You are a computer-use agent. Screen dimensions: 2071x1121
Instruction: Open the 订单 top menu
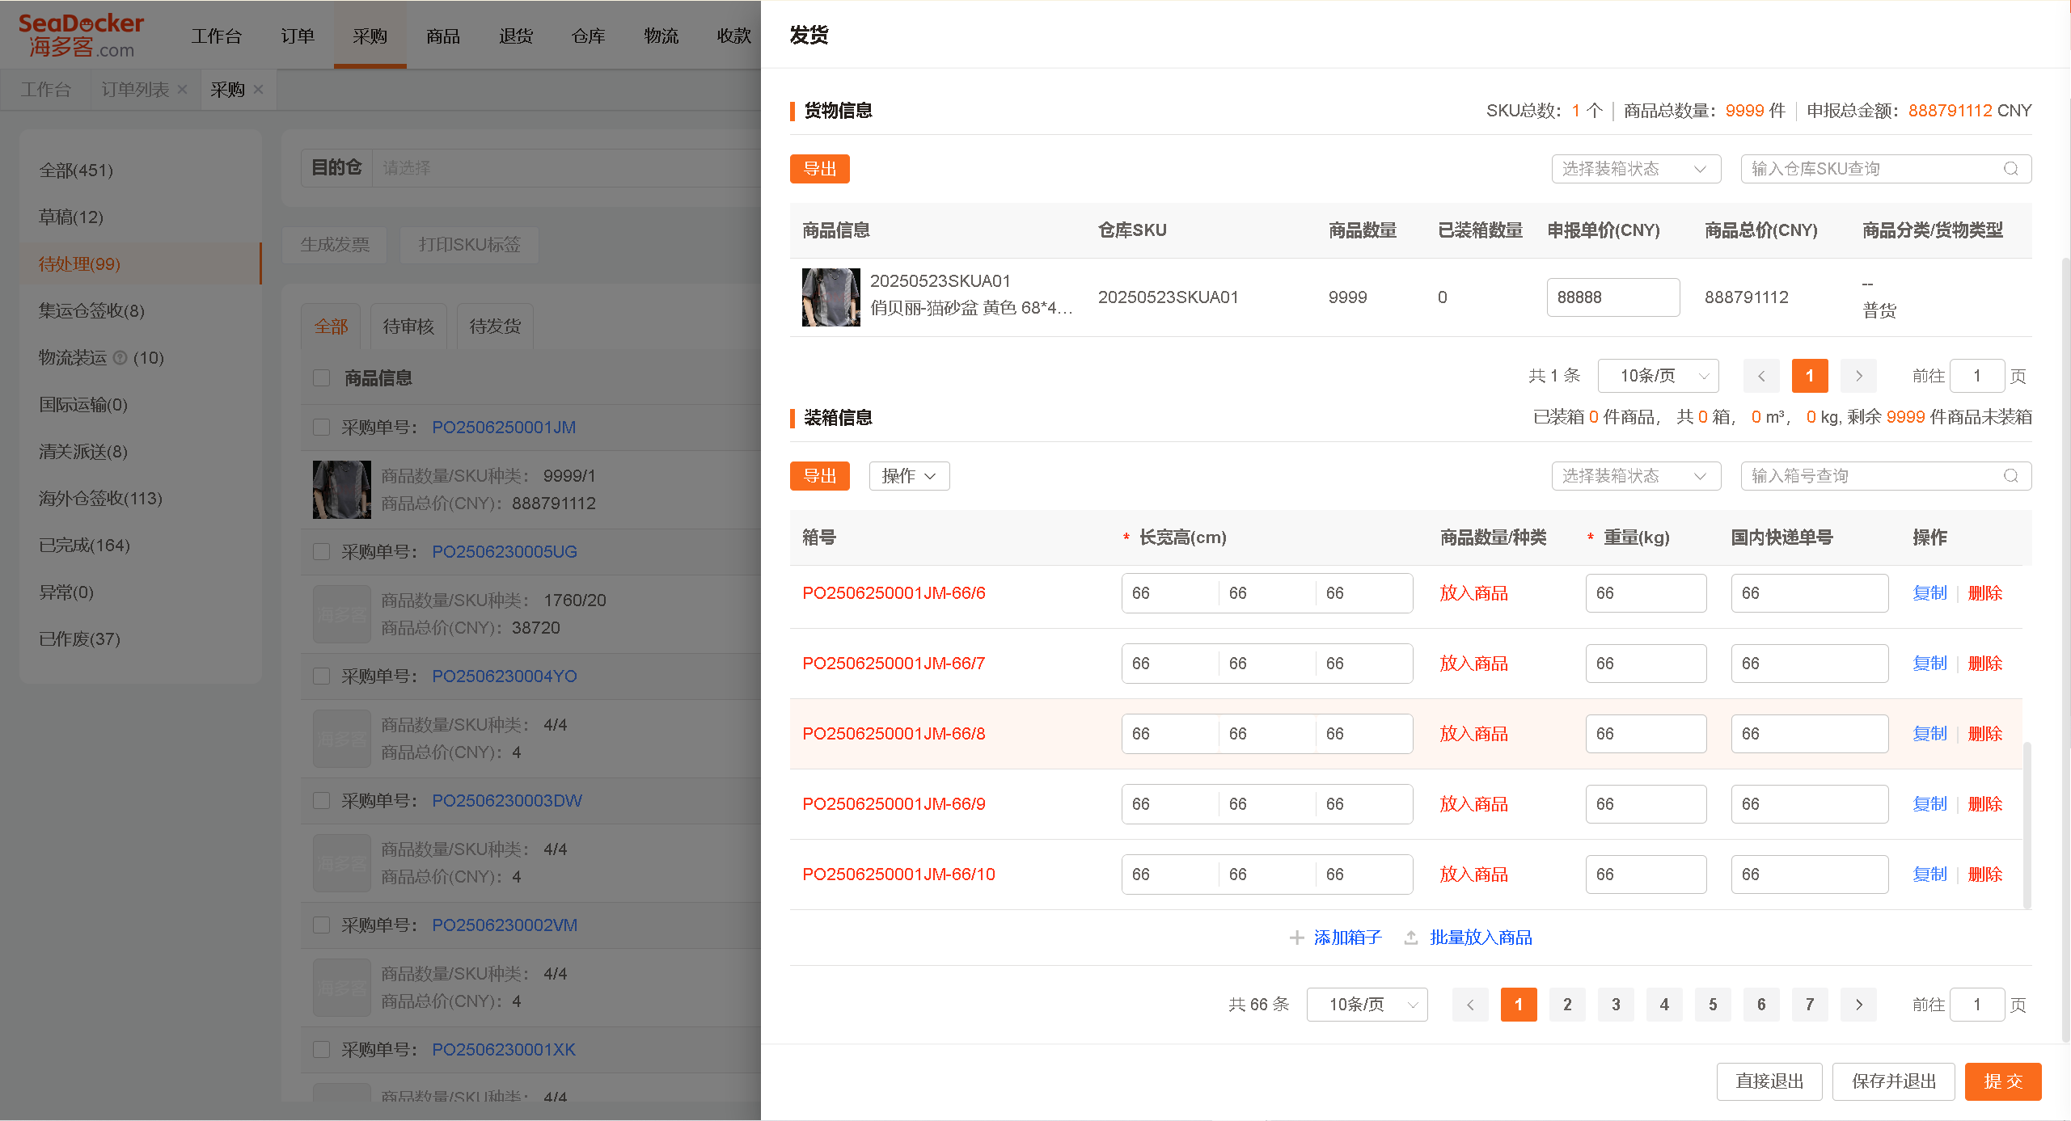tap(298, 36)
